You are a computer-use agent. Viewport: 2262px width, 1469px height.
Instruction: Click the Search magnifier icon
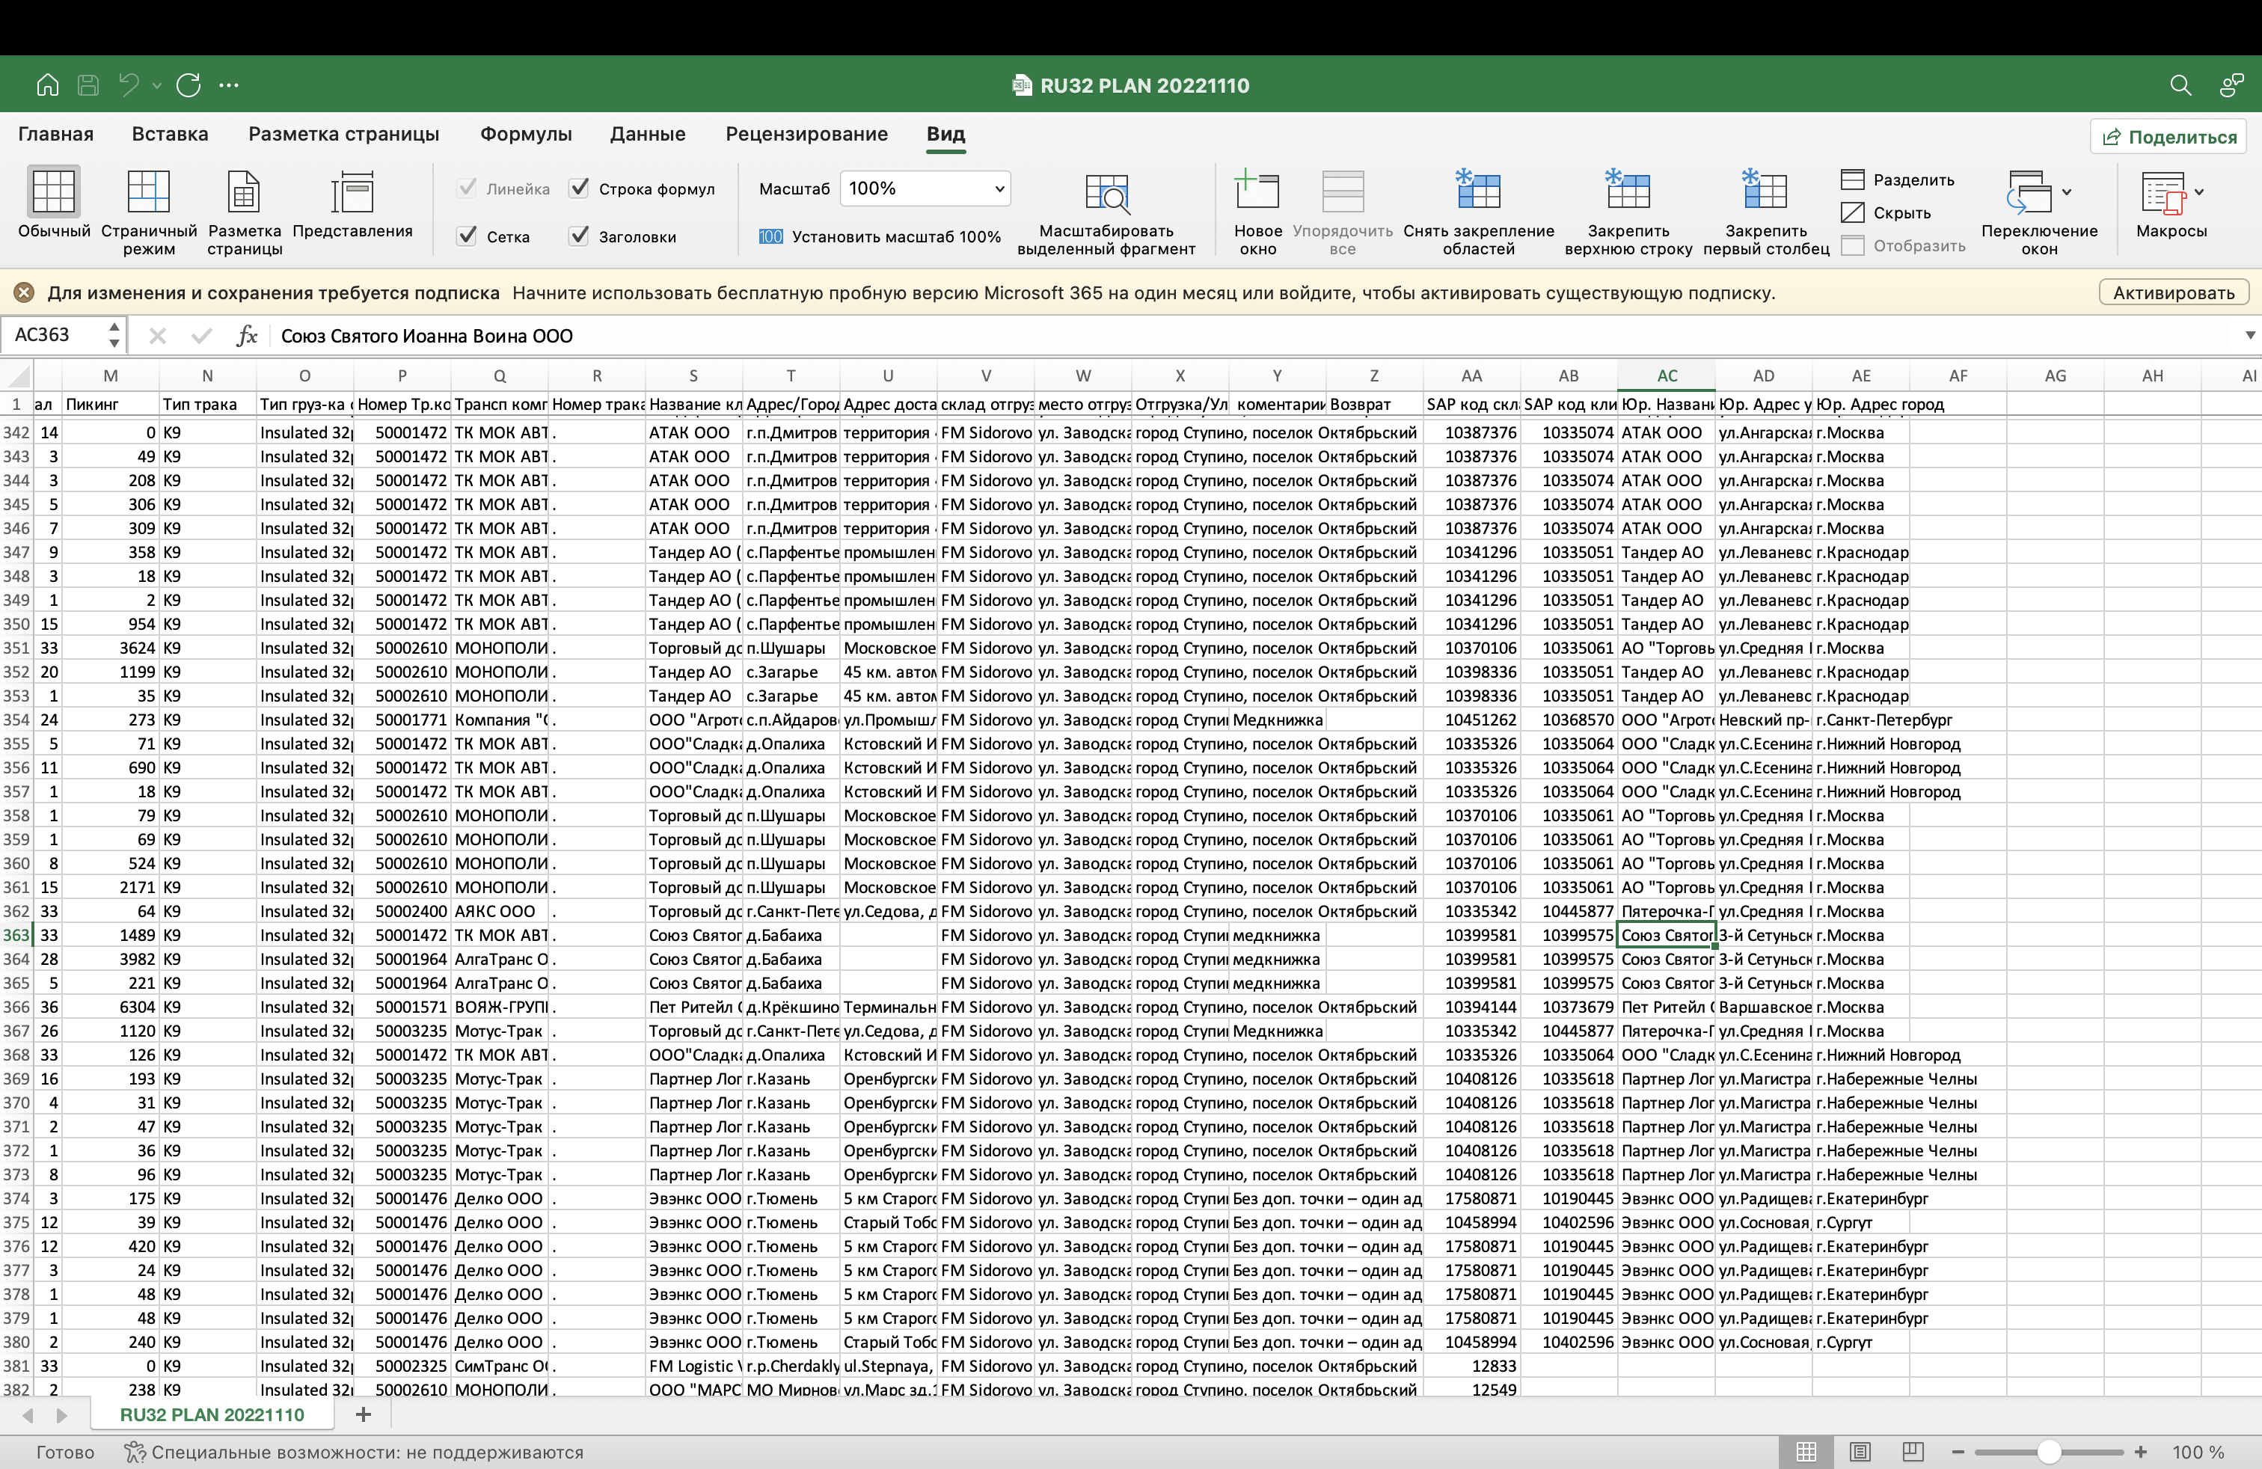point(2180,85)
